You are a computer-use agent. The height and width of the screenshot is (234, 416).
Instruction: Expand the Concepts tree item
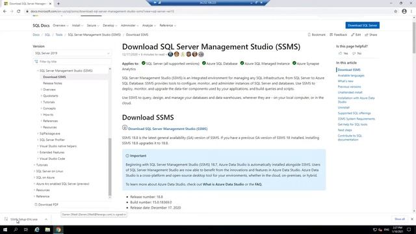pyautogui.click(x=42, y=109)
